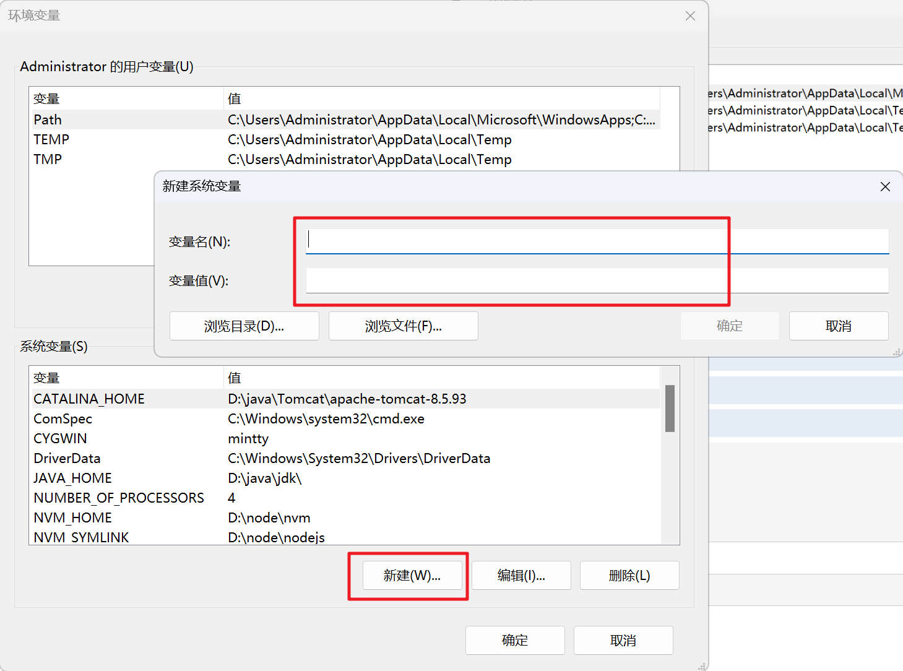Confirm environment variables with 确定 at bottom
Image resolution: width=903 pixels, height=671 pixels.
tap(514, 641)
